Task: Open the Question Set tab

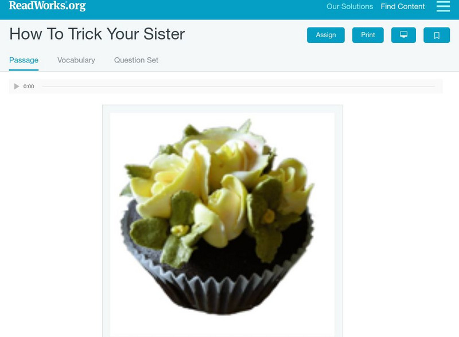Action: coord(136,60)
